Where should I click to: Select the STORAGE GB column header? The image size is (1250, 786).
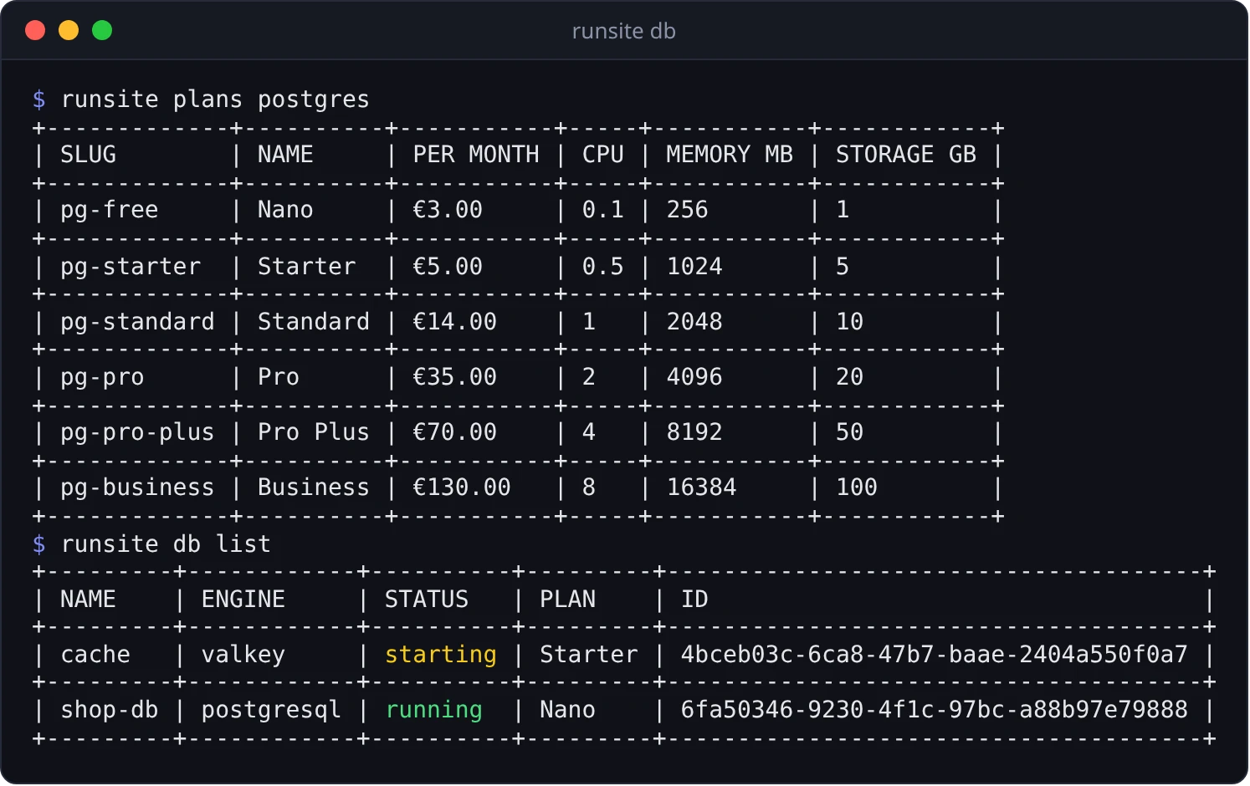click(906, 155)
